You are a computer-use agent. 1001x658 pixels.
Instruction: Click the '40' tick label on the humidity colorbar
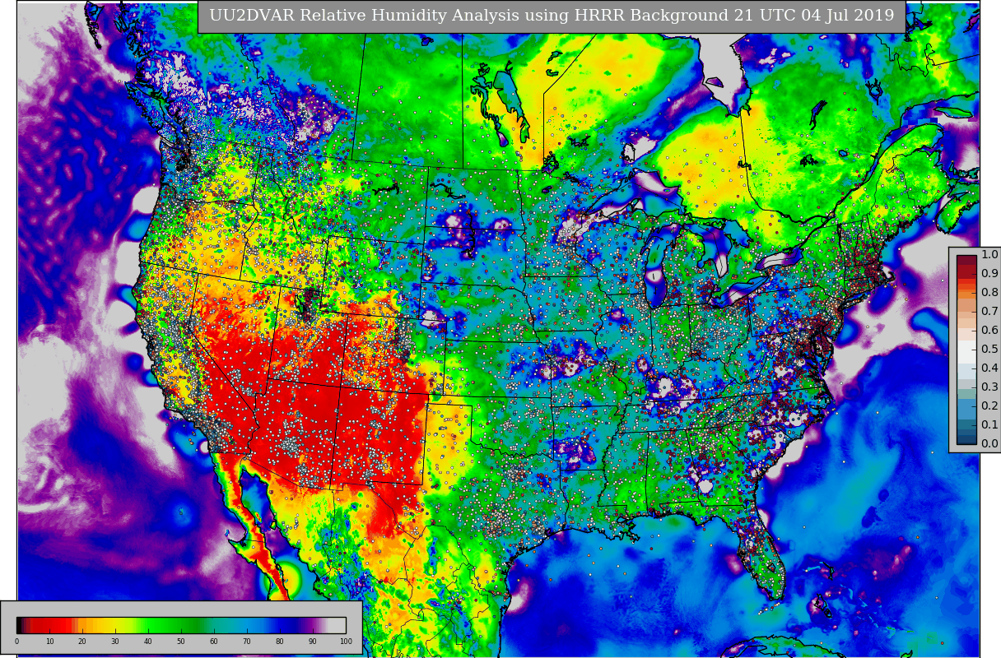(x=148, y=642)
